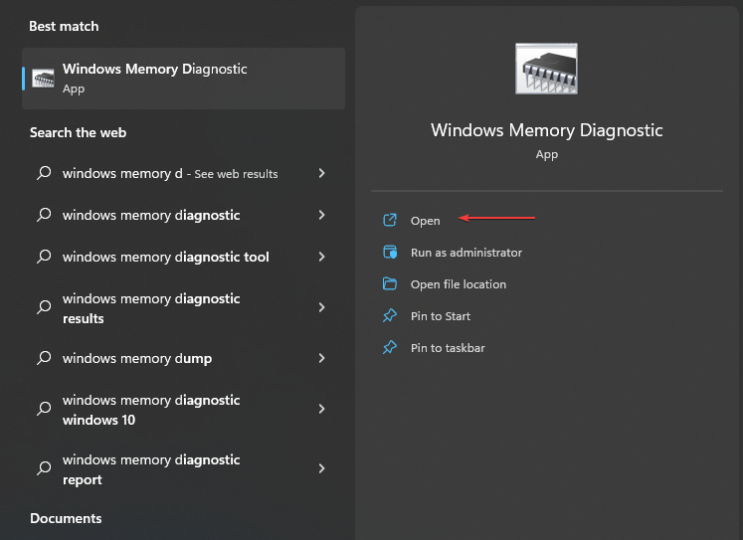Click the Pin to Start pin icon

[390, 316]
